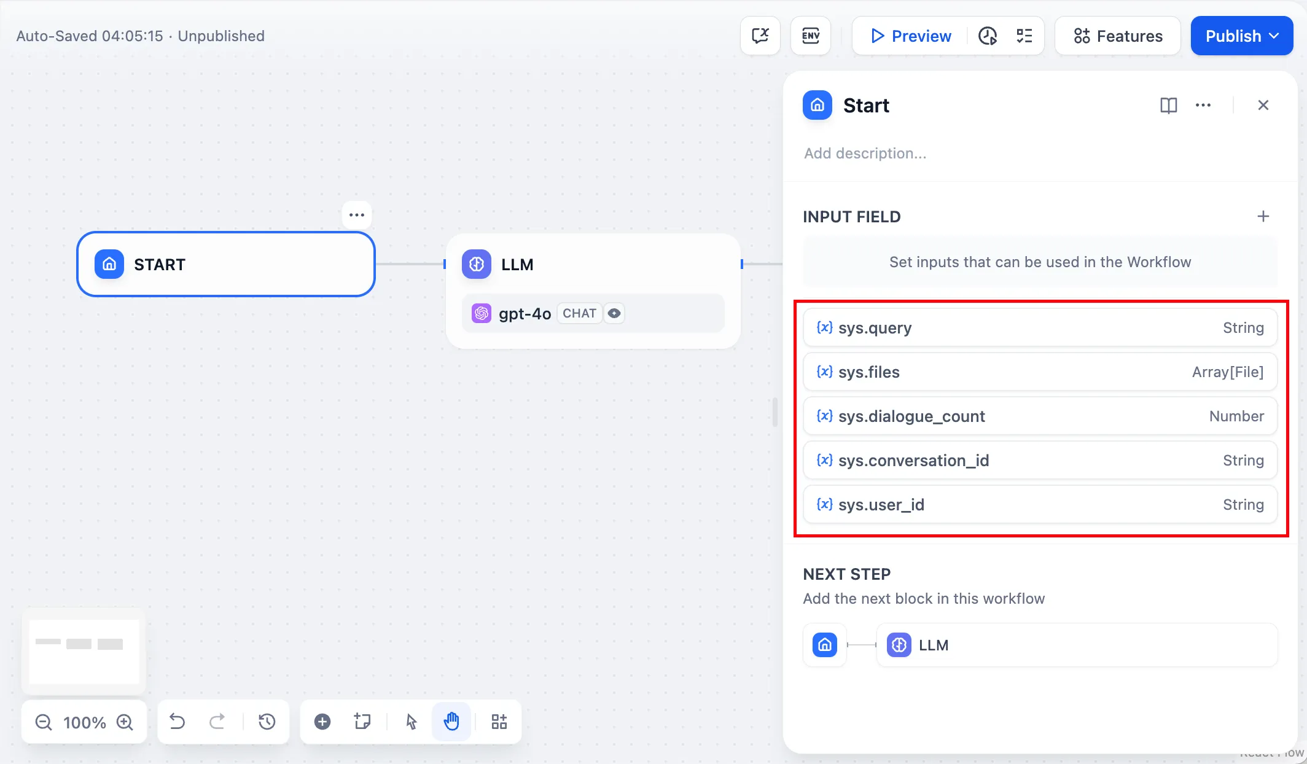Activate the hand pan mode

click(451, 722)
